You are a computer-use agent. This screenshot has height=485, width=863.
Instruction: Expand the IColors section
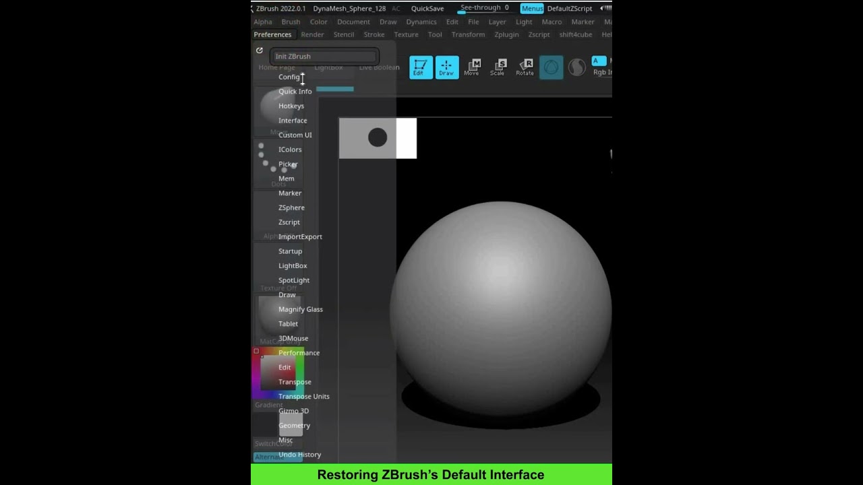pos(290,150)
